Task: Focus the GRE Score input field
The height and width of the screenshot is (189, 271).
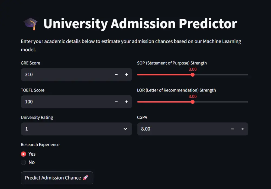Action: (x=65, y=75)
